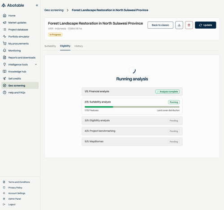Click the MapBiomas Pending badge
This screenshot has width=224, height=210.
click(x=174, y=141)
